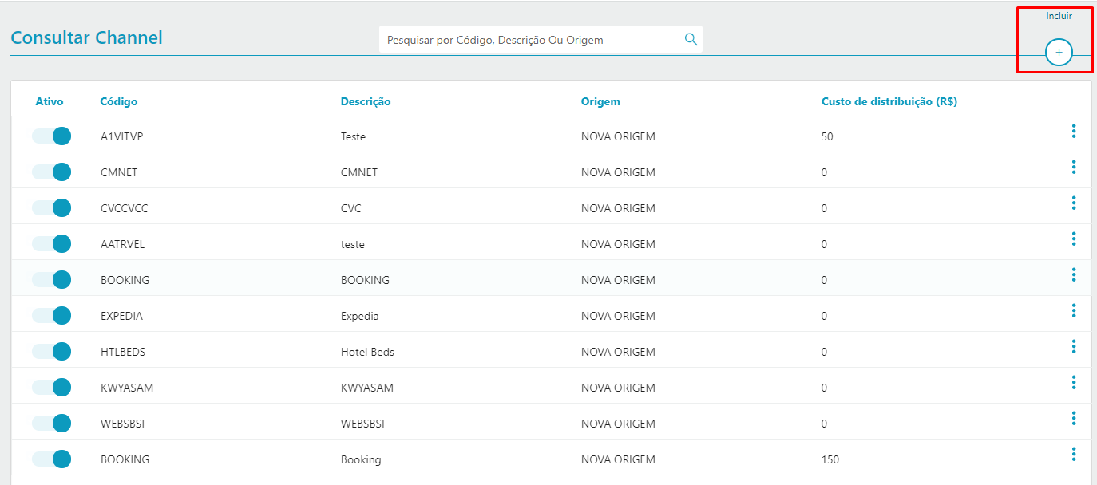1097x485 pixels.
Task: Select the AATRVEL code cell
Action: click(x=123, y=244)
